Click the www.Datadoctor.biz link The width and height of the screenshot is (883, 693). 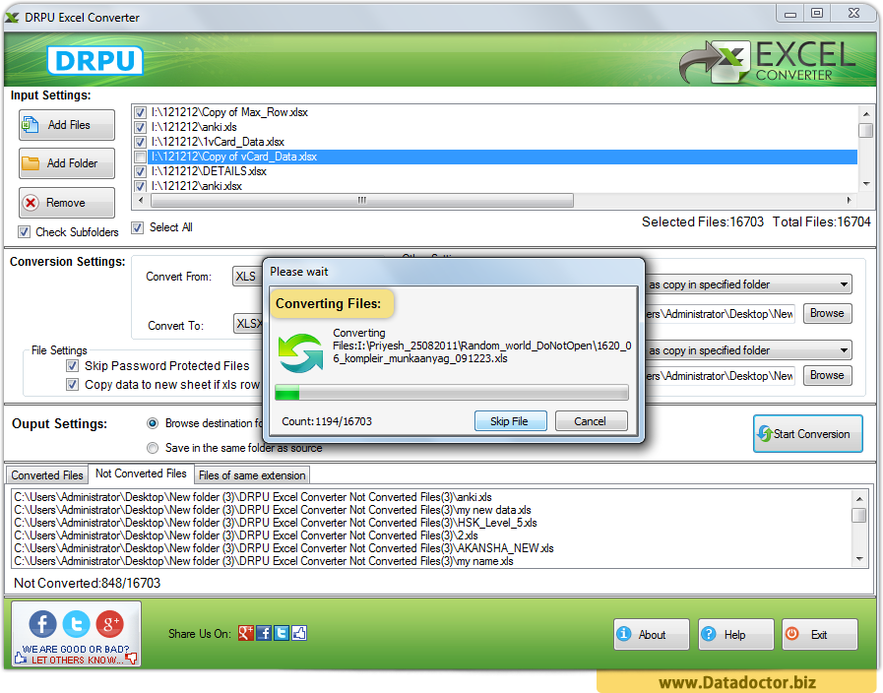pos(737,682)
